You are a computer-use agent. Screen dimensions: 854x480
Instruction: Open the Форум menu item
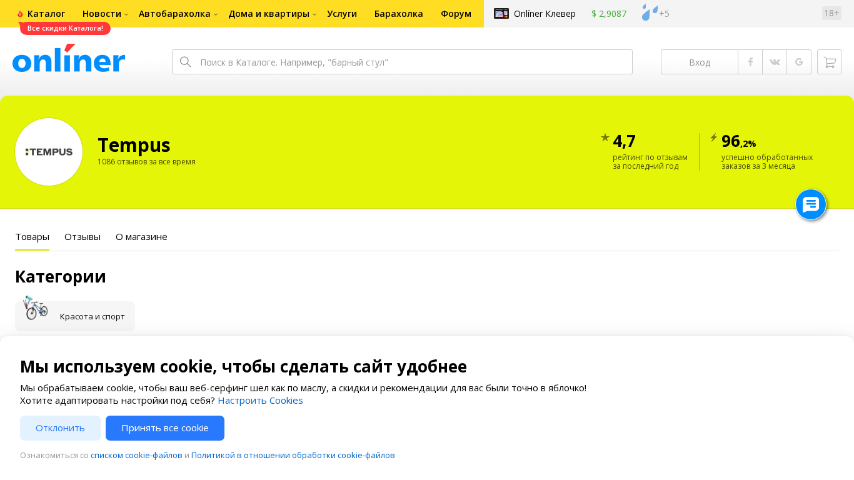point(456,14)
